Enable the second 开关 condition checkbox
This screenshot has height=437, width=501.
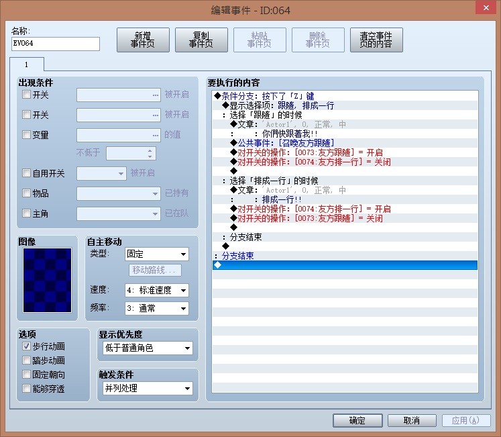pyautogui.click(x=27, y=114)
